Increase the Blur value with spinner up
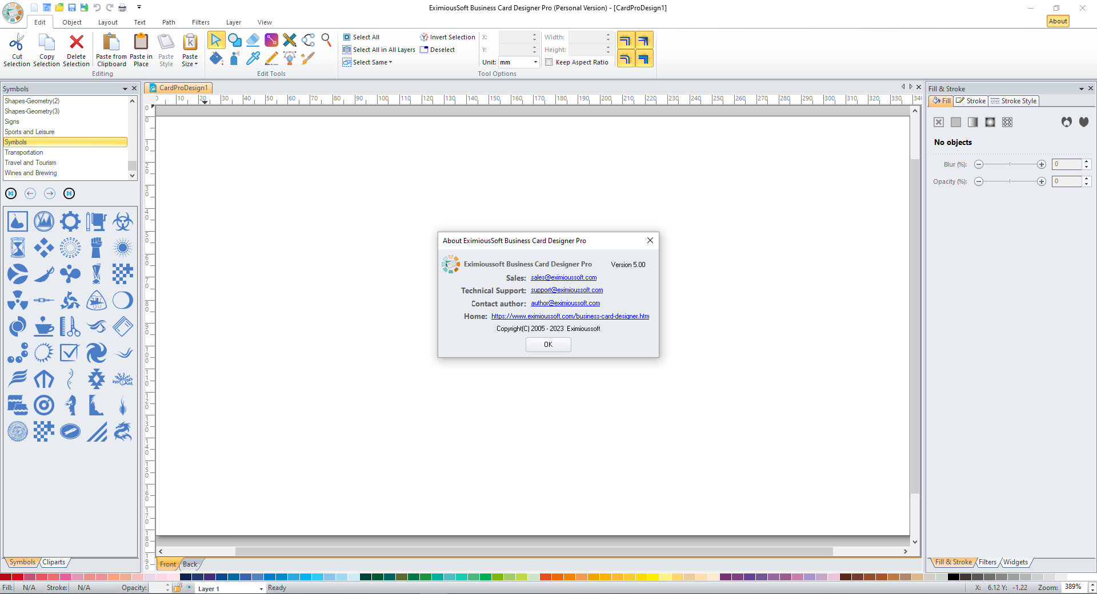The image size is (1097, 594). [x=1087, y=162]
